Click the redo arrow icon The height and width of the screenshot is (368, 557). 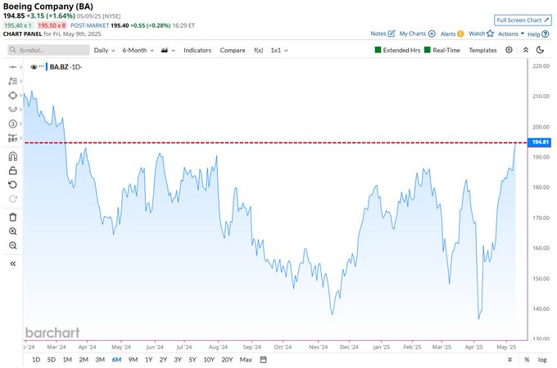tap(13, 199)
